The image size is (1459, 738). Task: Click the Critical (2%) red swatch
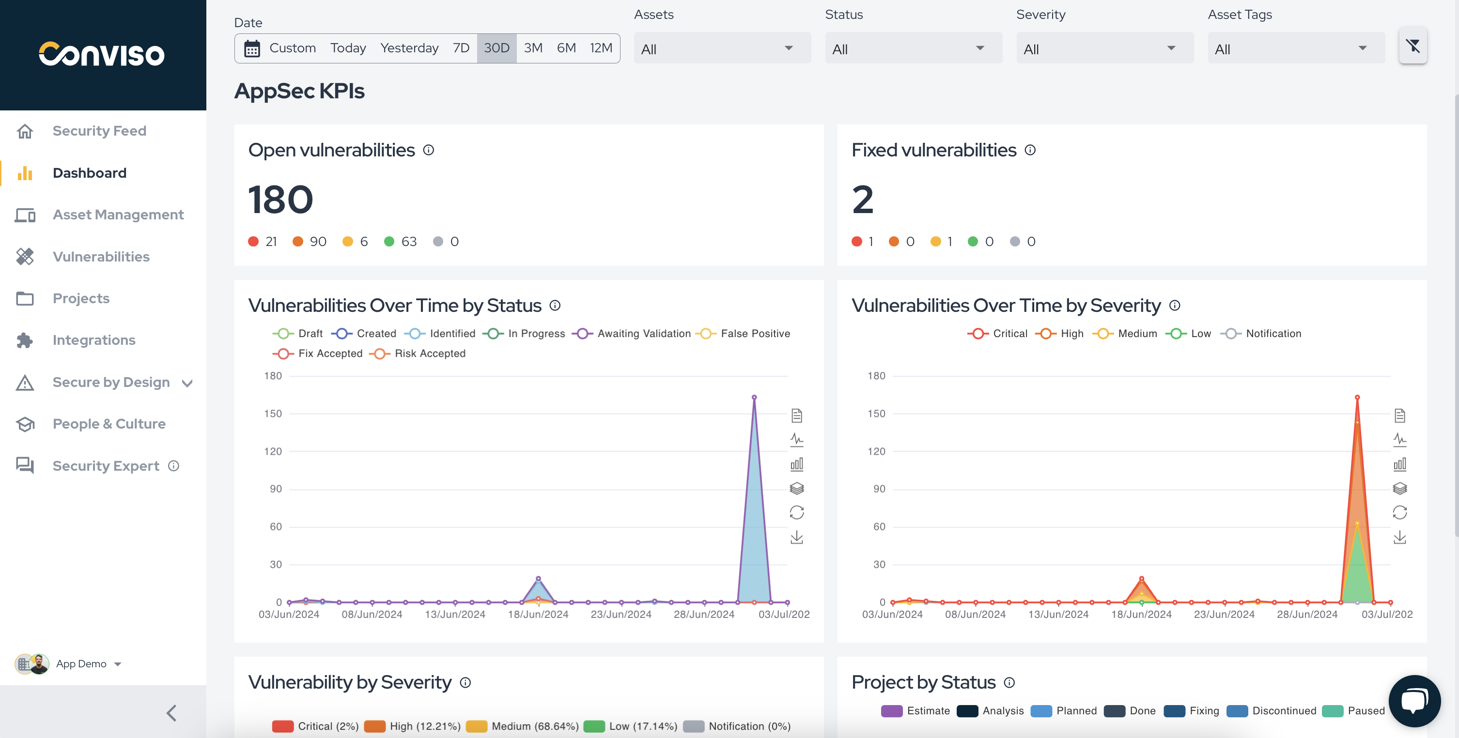coord(282,726)
